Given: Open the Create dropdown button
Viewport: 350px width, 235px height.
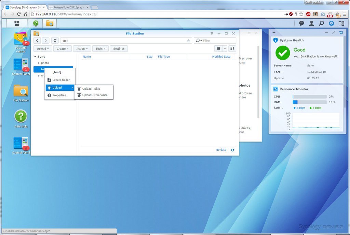Looking at the screenshot, I should coord(63,48).
